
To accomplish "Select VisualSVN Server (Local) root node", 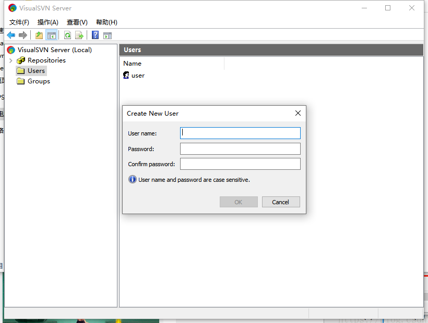I will pyautogui.click(x=55, y=50).
